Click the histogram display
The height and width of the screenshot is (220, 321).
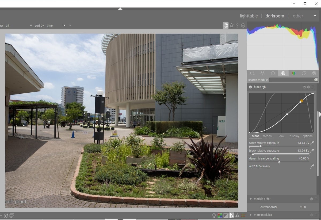[283, 45]
